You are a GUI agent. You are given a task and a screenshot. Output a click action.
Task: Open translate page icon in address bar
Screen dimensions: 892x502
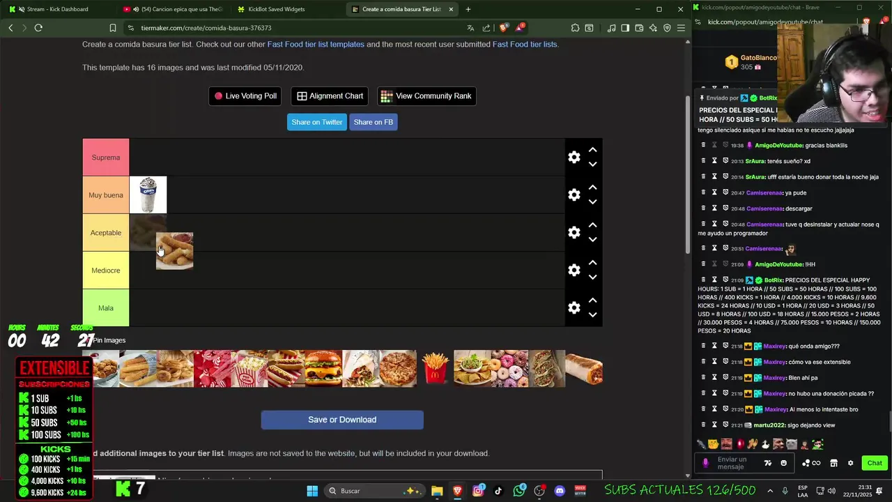click(470, 28)
